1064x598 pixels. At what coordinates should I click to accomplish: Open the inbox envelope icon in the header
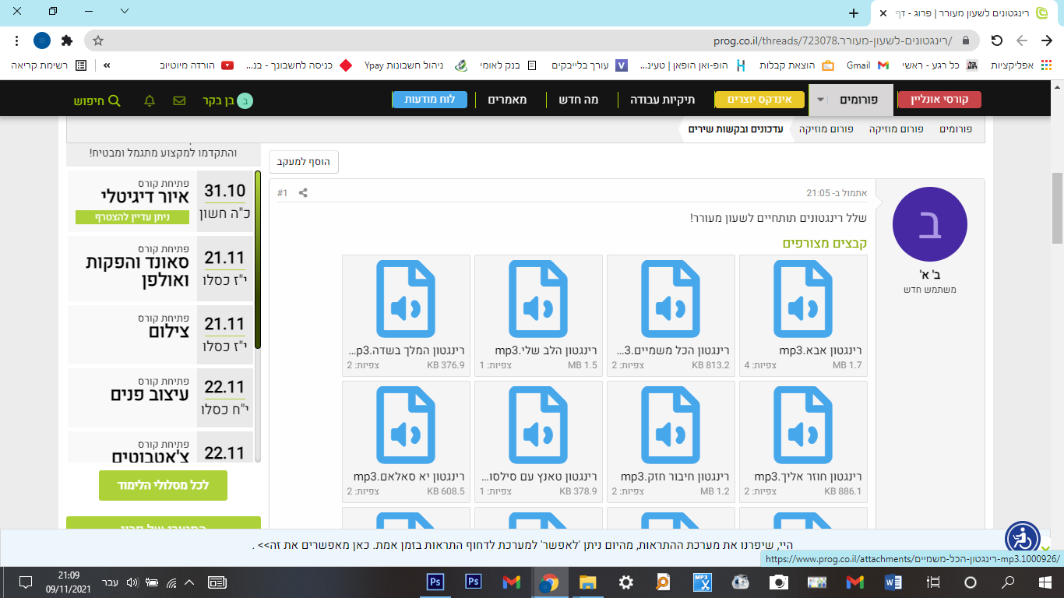[x=179, y=100]
